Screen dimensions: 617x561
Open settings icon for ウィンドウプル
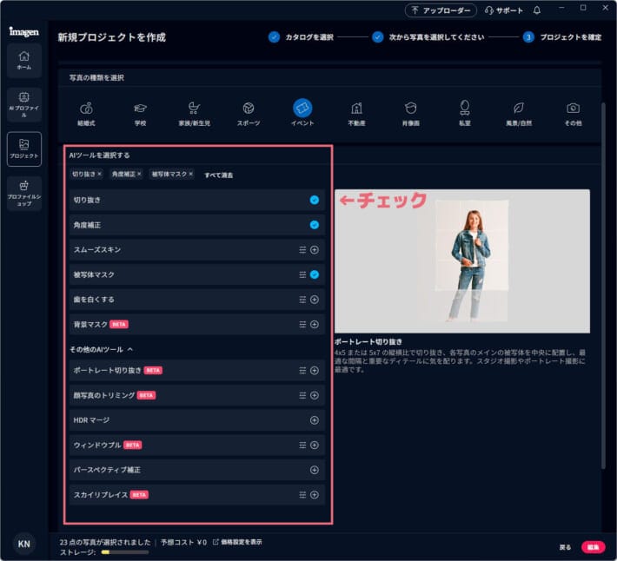pos(302,445)
